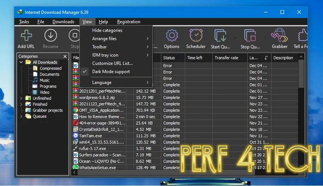This screenshot has height=186, width=323.
Task: Click the 111.25 MB size cell
Action: [x=146, y=136]
